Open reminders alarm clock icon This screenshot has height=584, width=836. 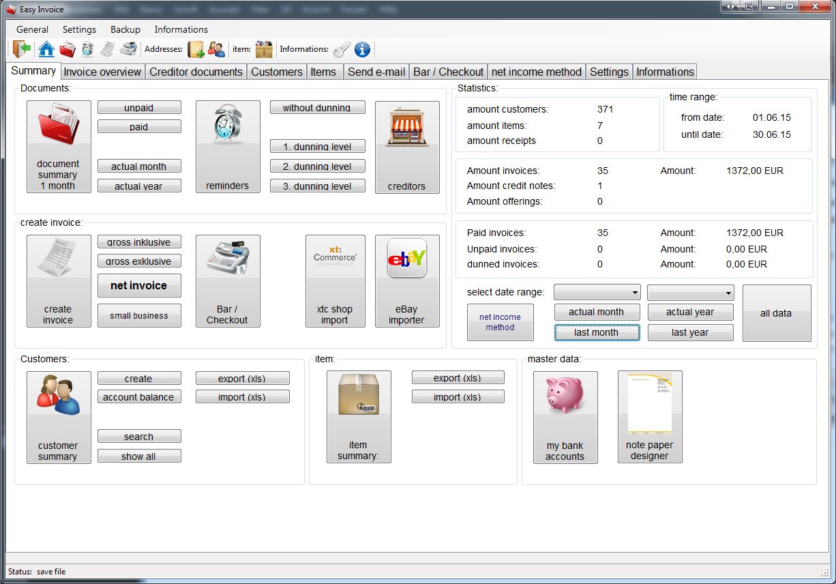pos(228,147)
